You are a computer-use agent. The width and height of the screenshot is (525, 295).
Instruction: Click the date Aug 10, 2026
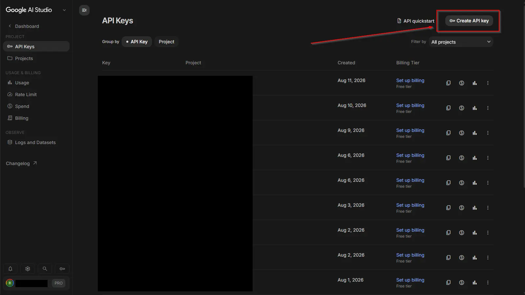pos(352,105)
